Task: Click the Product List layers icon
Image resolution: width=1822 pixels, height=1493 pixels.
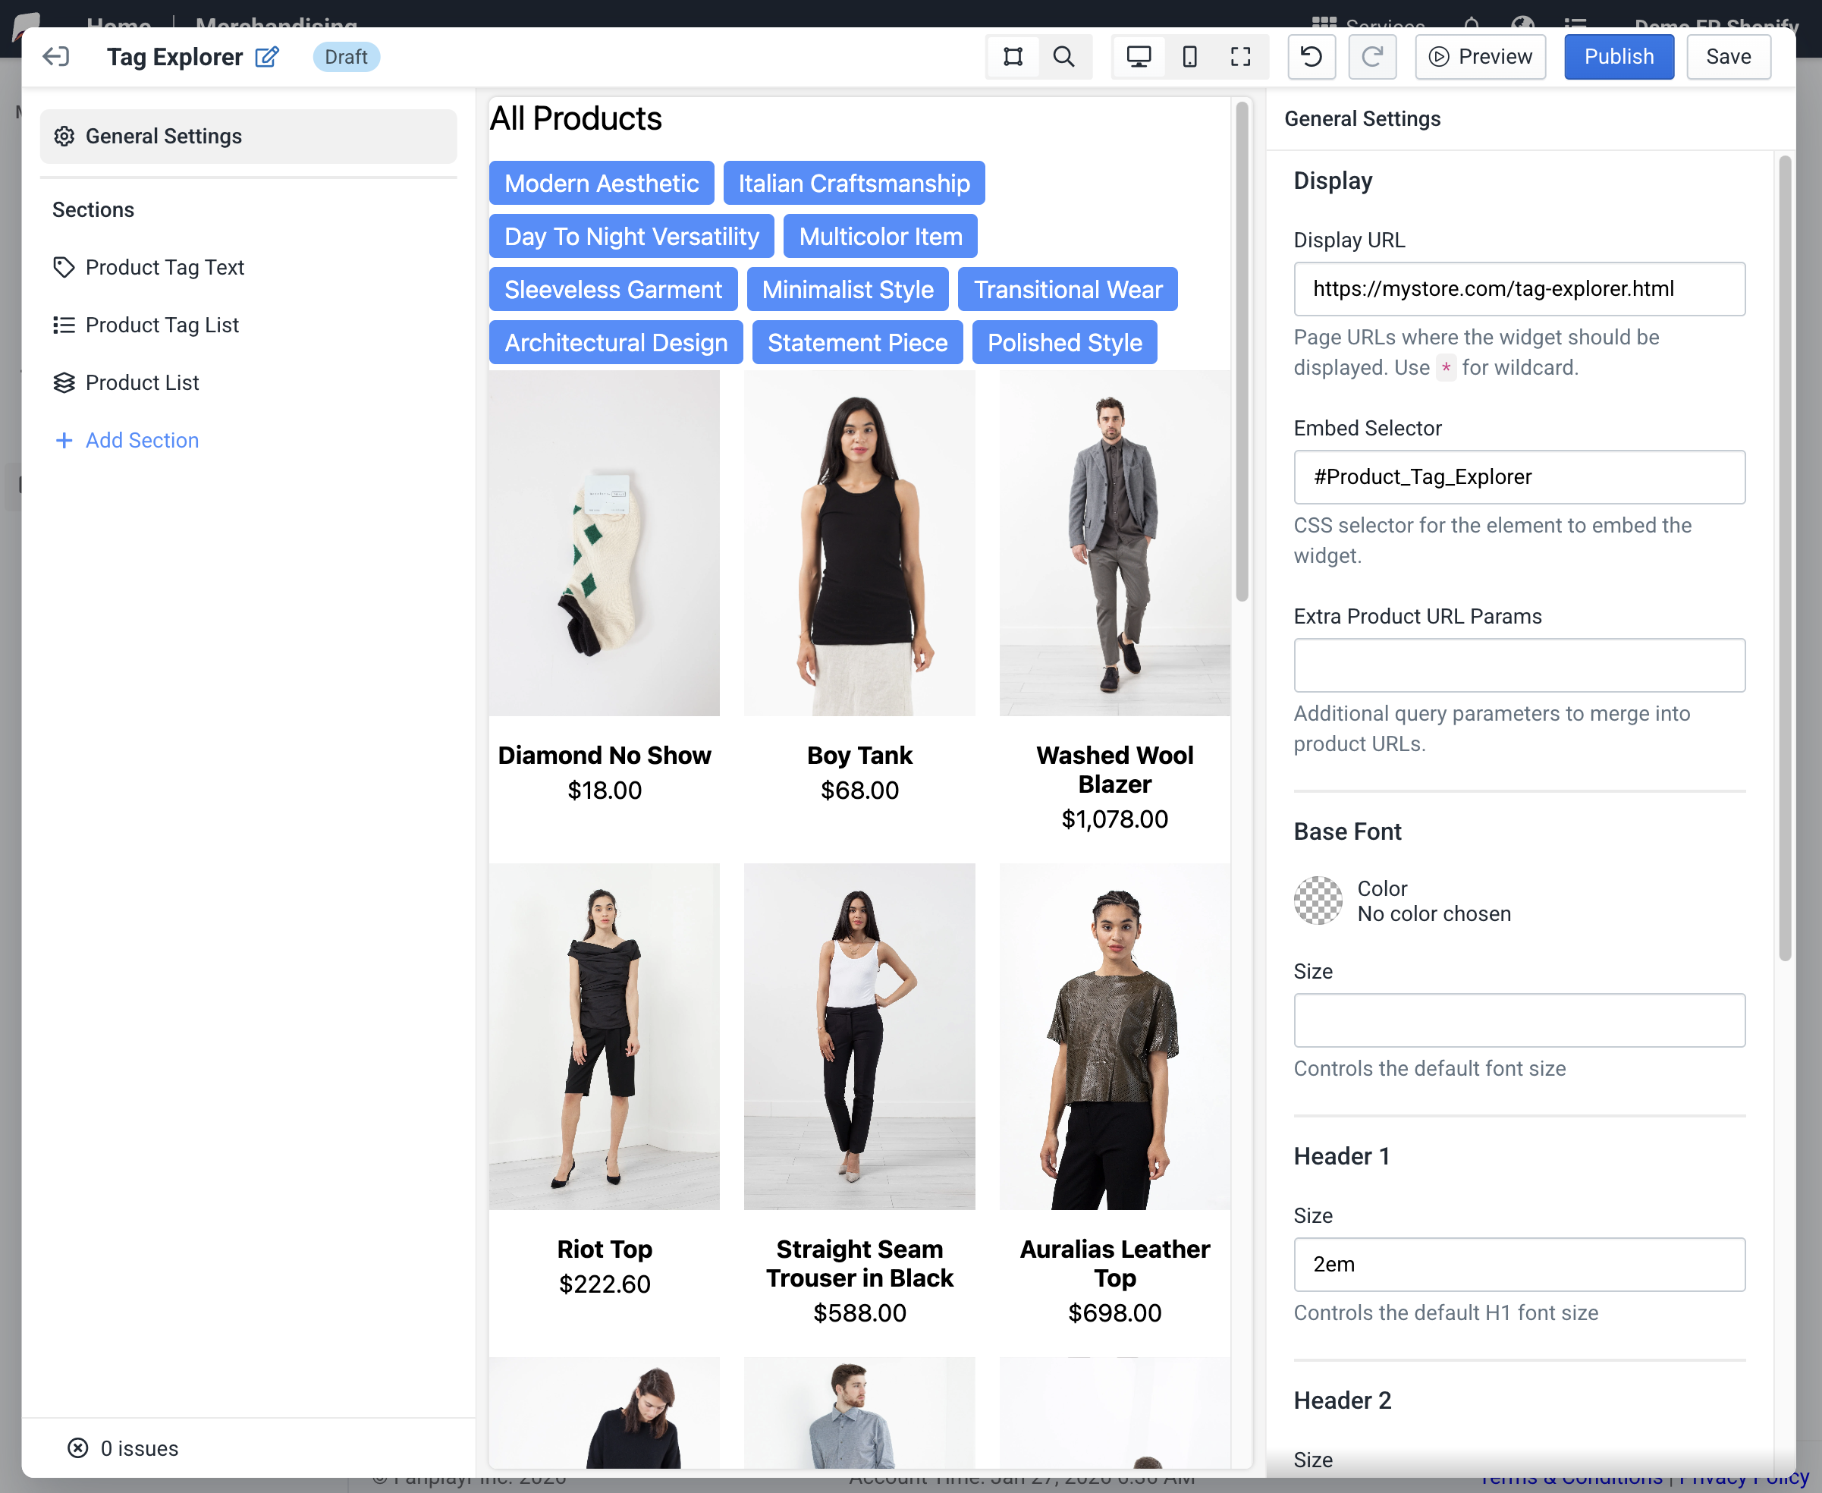Action: [64, 382]
